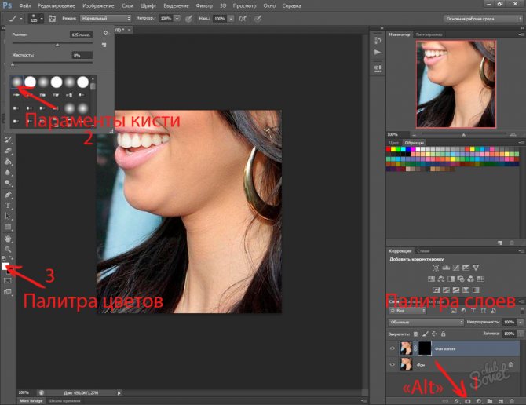
Task: Open the layer blend mode Обычные dropdown
Action: tap(426, 322)
